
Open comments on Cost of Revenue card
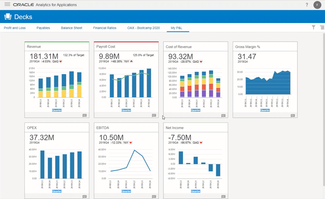(223, 116)
